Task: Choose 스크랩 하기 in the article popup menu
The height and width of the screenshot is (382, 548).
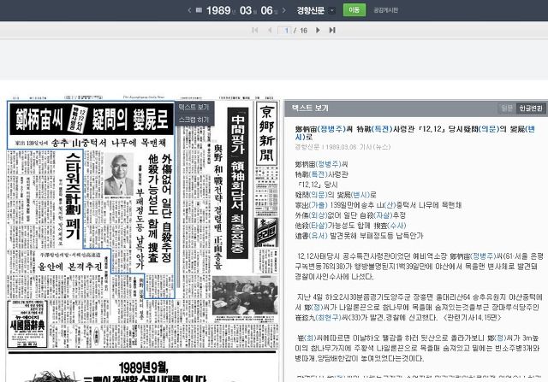Action: click(194, 120)
